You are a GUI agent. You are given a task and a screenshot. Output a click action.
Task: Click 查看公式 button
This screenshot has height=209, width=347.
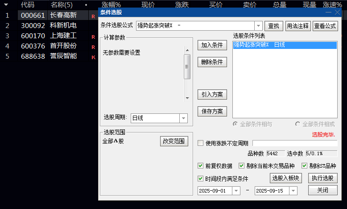coord(325,26)
